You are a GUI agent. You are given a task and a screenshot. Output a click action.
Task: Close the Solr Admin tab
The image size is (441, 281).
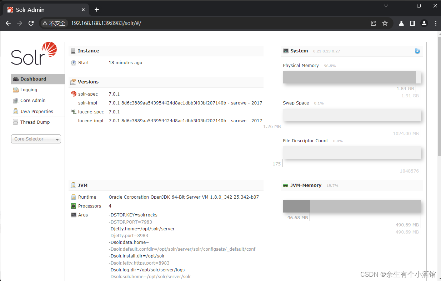tap(83, 10)
